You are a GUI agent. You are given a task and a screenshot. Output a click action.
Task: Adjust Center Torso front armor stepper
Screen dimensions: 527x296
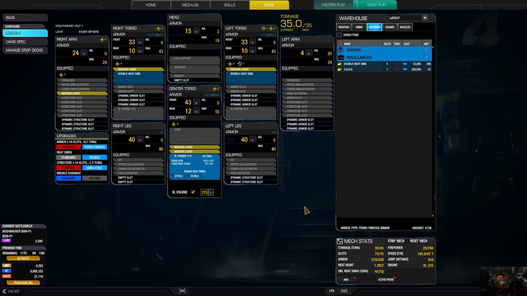click(196, 102)
